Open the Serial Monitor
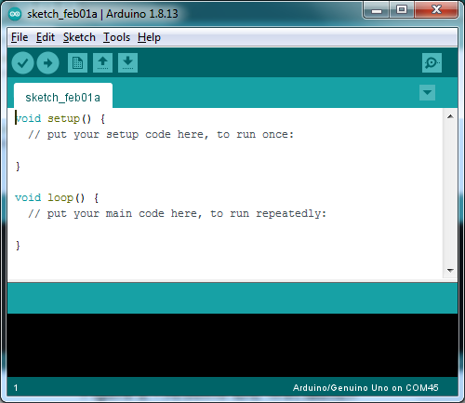 (432, 63)
